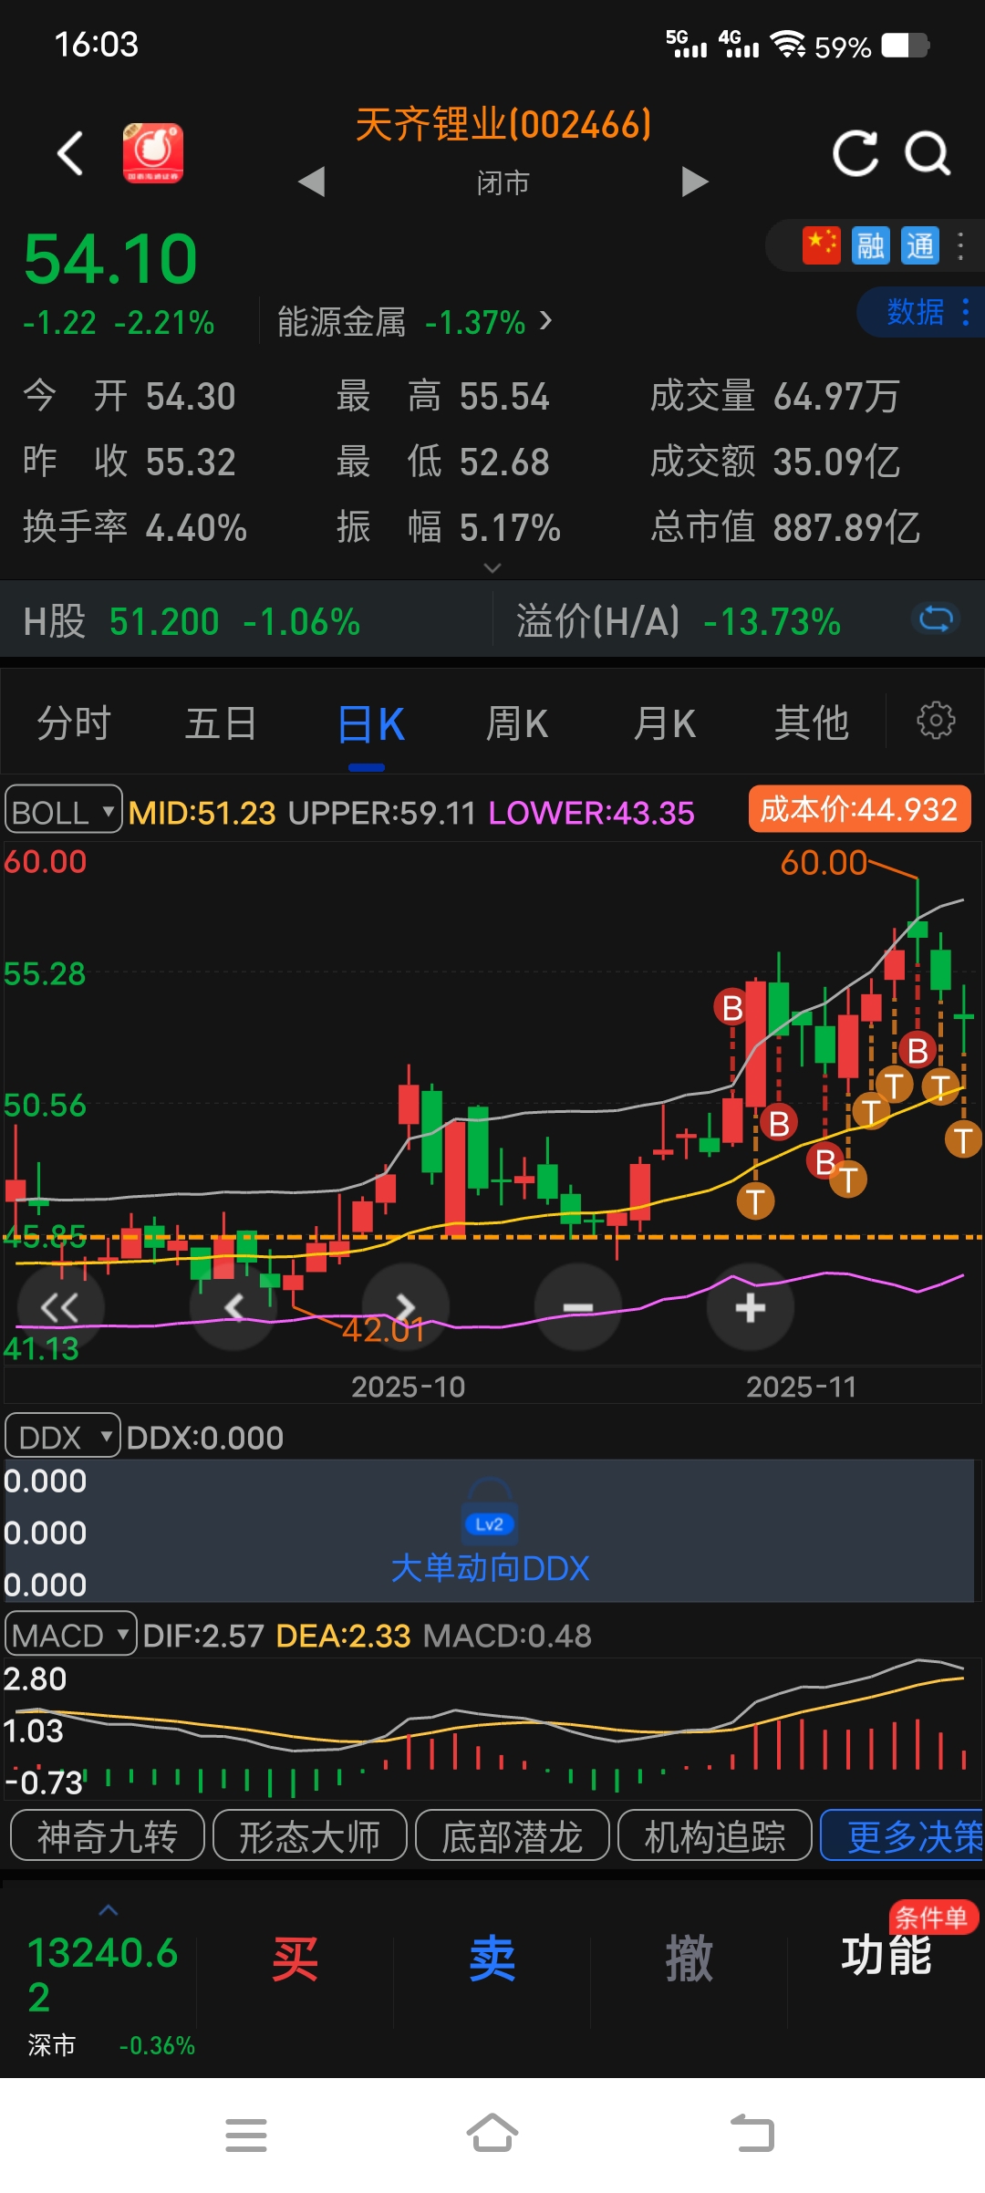Tap 换手率 4.40% value
Viewport: 985px width, 2193px height.
tap(135, 527)
